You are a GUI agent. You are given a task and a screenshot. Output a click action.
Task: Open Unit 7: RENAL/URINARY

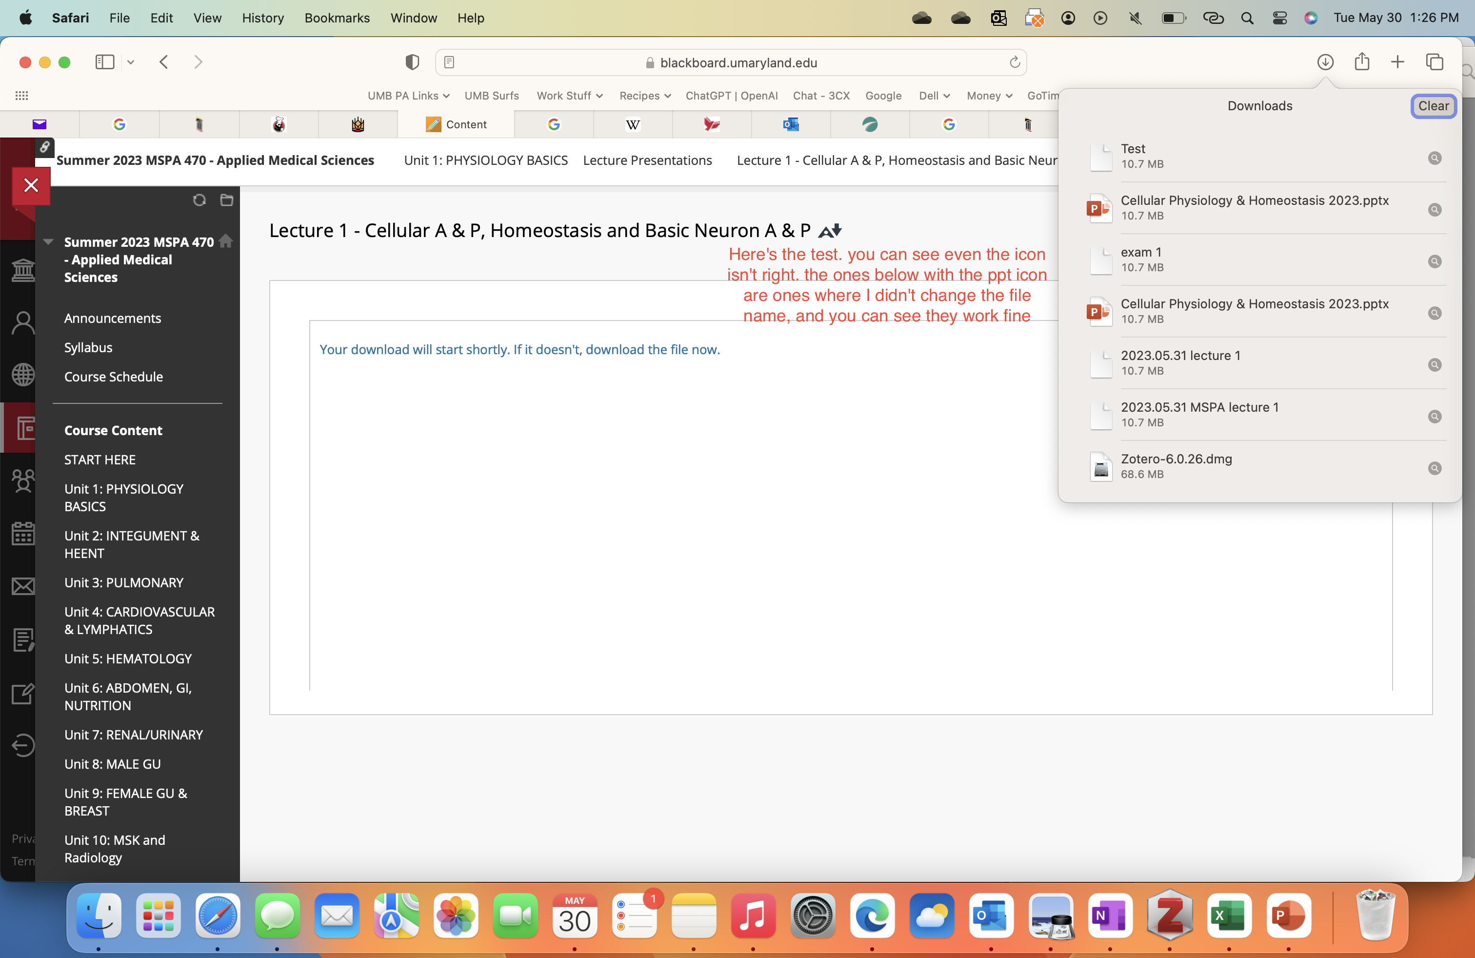click(x=133, y=734)
